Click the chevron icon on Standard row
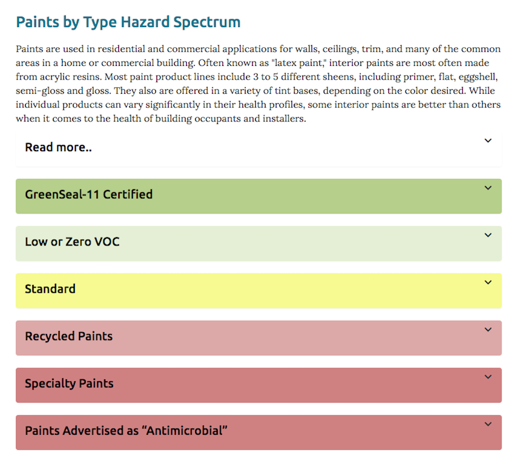 pyautogui.click(x=488, y=282)
